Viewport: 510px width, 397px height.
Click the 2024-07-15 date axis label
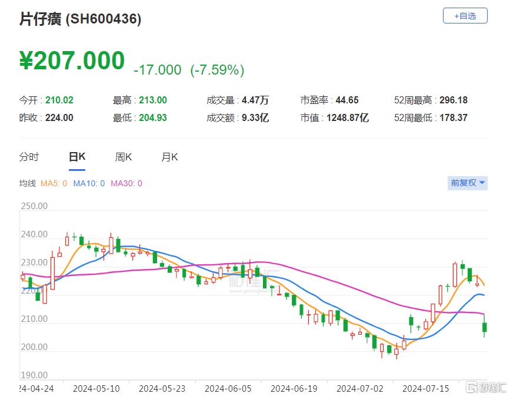426,389
